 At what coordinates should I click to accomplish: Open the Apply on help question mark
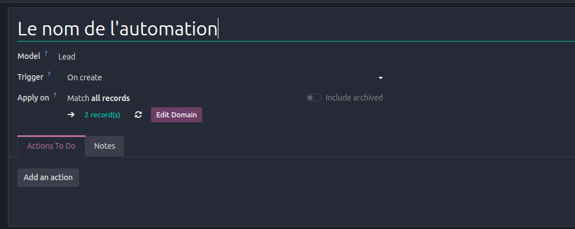coord(55,94)
